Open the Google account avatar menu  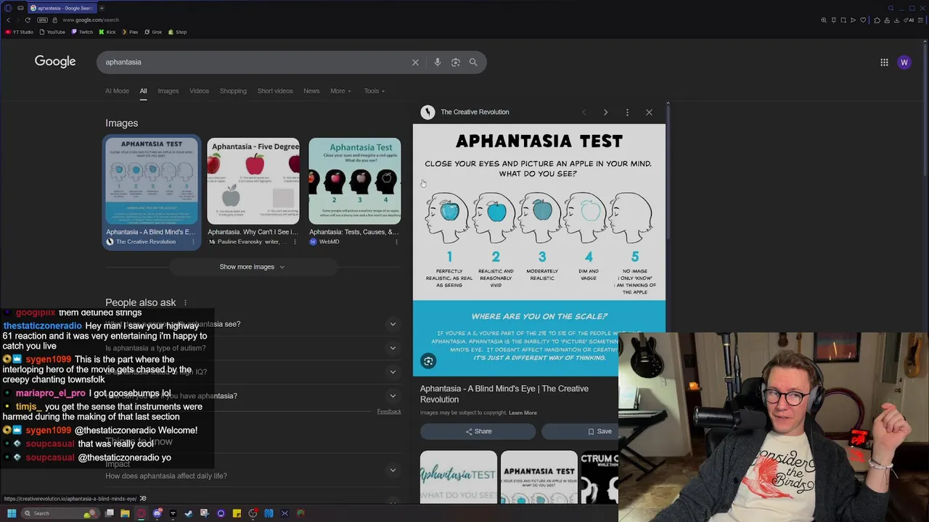click(x=904, y=62)
